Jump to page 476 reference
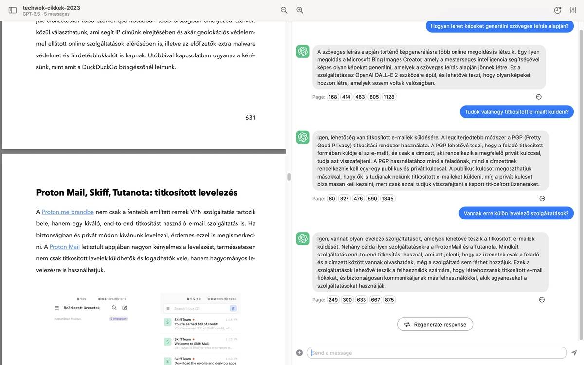The height and width of the screenshot is (365, 584). [358, 198]
